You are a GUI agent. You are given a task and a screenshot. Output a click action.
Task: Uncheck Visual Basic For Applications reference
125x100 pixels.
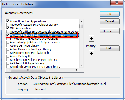click(8, 21)
